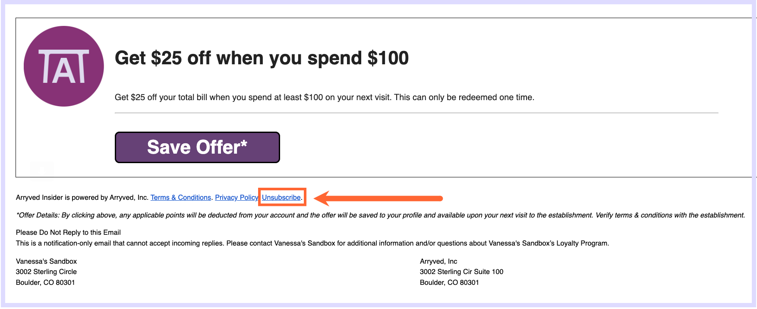757x309 pixels.
Task: Click the offer description sentence under headline
Action: pyautogui.click(x=325, y=97)
